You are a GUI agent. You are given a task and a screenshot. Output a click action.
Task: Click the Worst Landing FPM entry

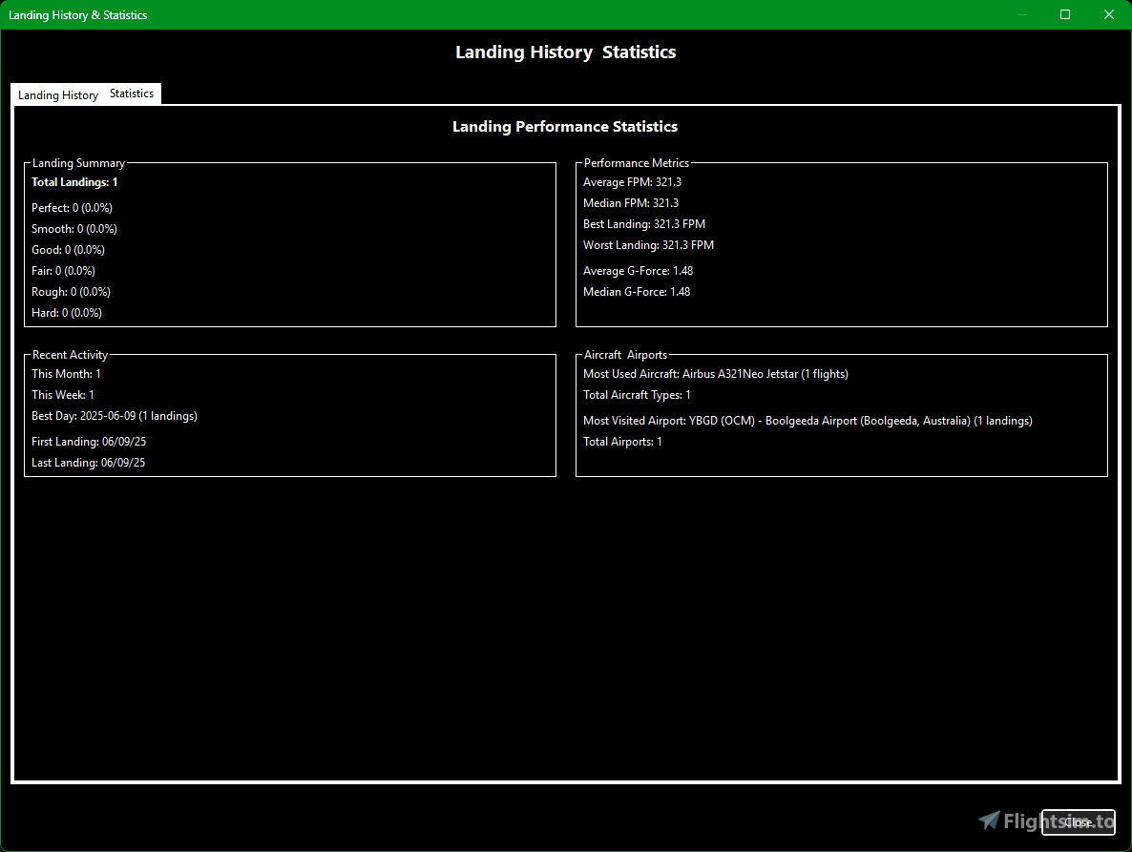648,245
